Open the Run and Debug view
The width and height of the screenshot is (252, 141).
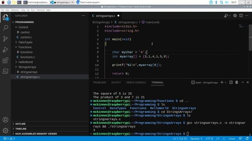point(5,50)
